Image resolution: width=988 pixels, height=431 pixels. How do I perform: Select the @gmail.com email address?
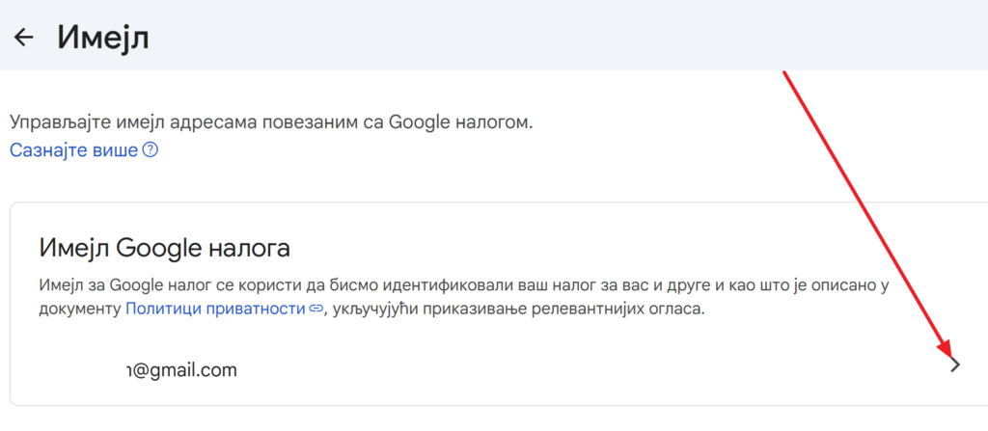(181, 369)
